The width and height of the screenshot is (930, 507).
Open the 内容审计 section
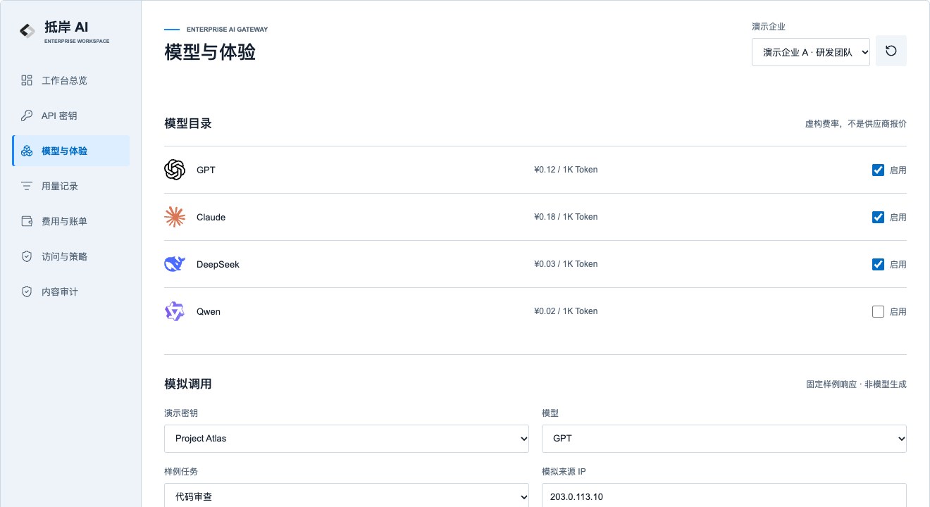coord(70,292)
